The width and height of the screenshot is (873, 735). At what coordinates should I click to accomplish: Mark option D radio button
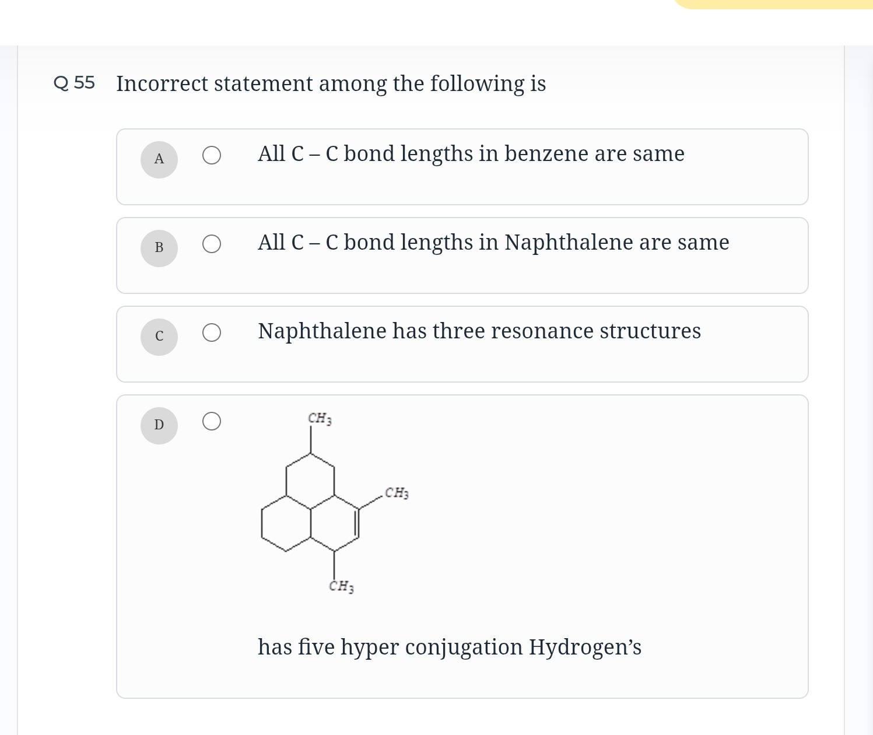pyautogui.click(x=212, y=421)
